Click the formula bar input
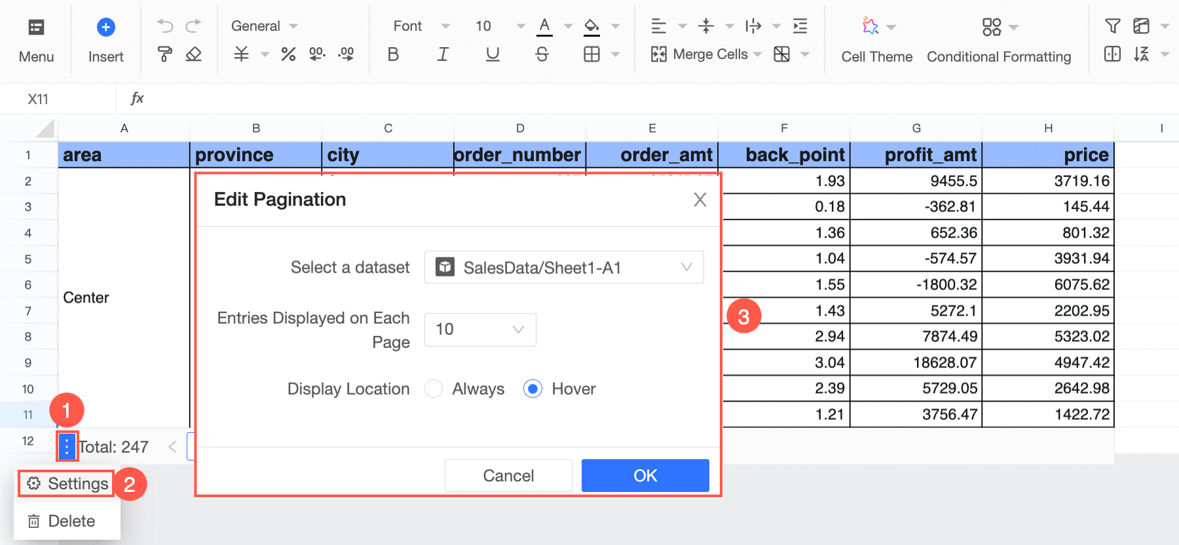 662,99
